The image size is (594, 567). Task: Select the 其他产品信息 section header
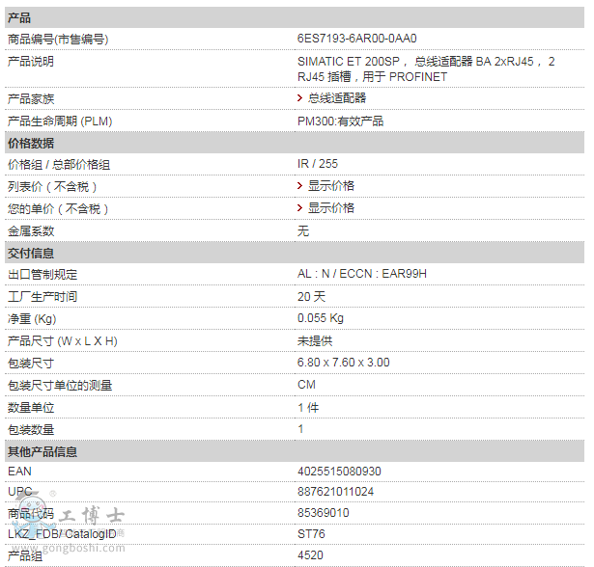[x=295, y=451]
